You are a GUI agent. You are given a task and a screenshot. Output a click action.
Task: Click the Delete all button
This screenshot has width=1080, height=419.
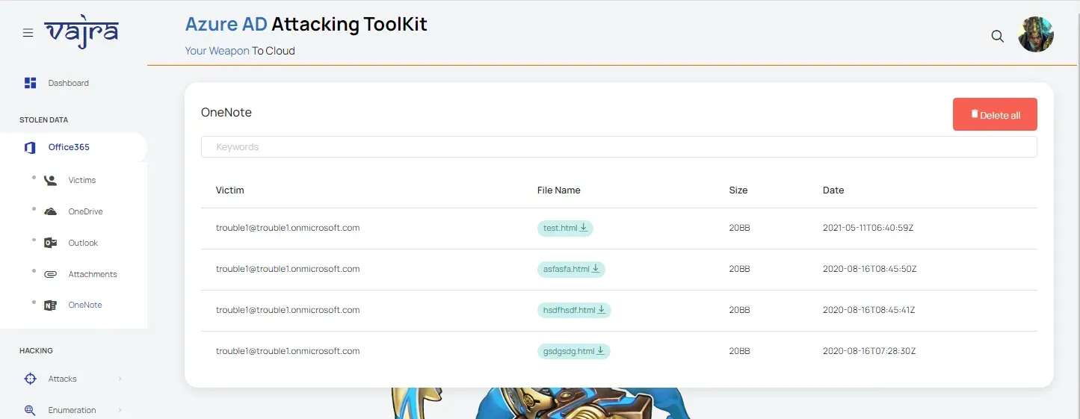[995, 114]
